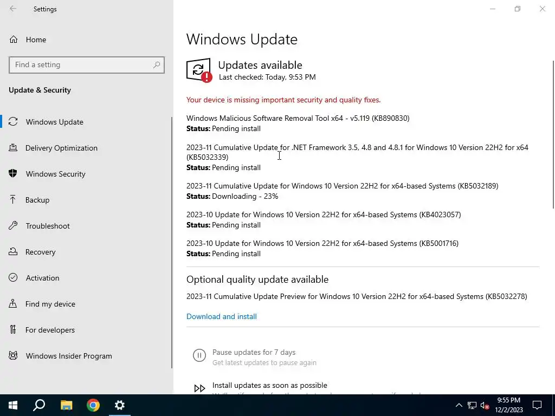This screenshot has width=555, height=416.
Task: Open Windows Security page
Action: (x=55, y=174)
